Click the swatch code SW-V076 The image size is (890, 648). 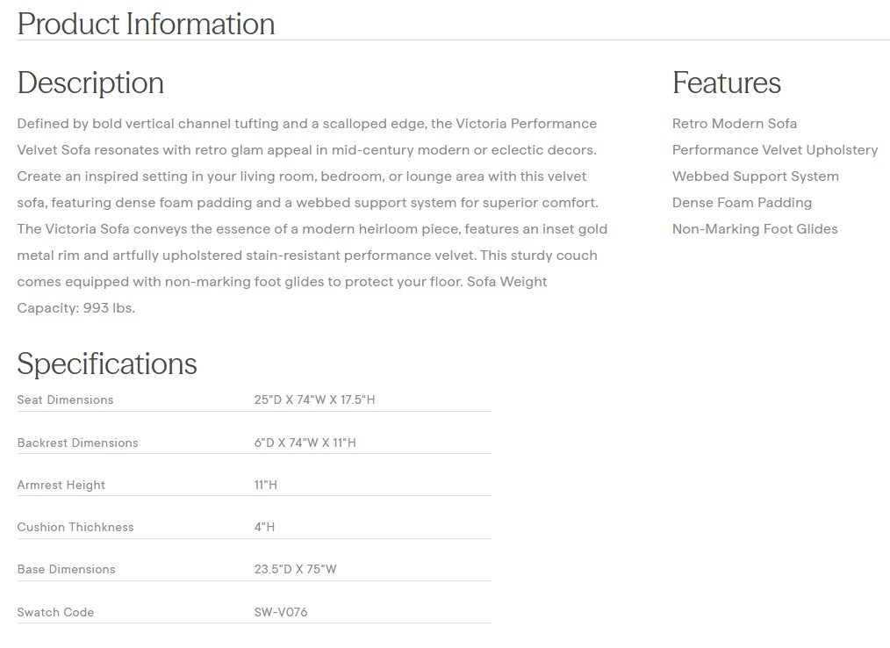[x=281, y=612]
